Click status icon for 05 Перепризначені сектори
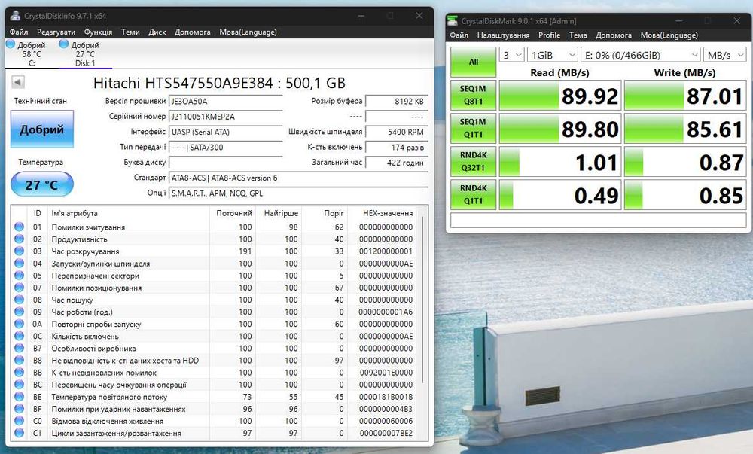 tap(20, 275)
